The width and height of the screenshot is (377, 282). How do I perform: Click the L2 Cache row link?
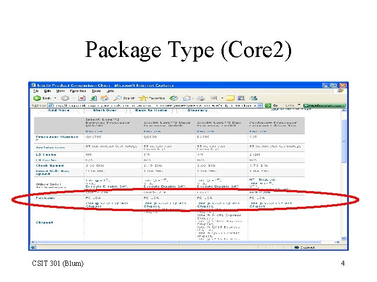46,155
